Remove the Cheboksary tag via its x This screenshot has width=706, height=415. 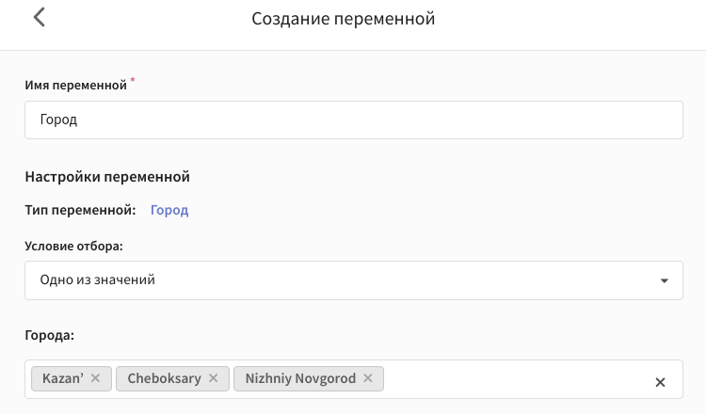pyautogui.click(x=213, y=378)
